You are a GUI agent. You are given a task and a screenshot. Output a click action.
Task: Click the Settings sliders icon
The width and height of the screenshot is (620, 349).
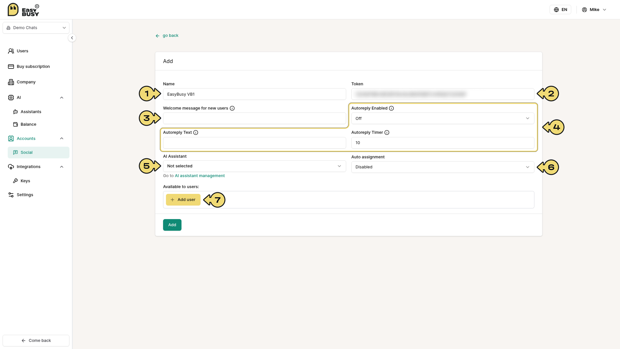(x=11, y=195)
